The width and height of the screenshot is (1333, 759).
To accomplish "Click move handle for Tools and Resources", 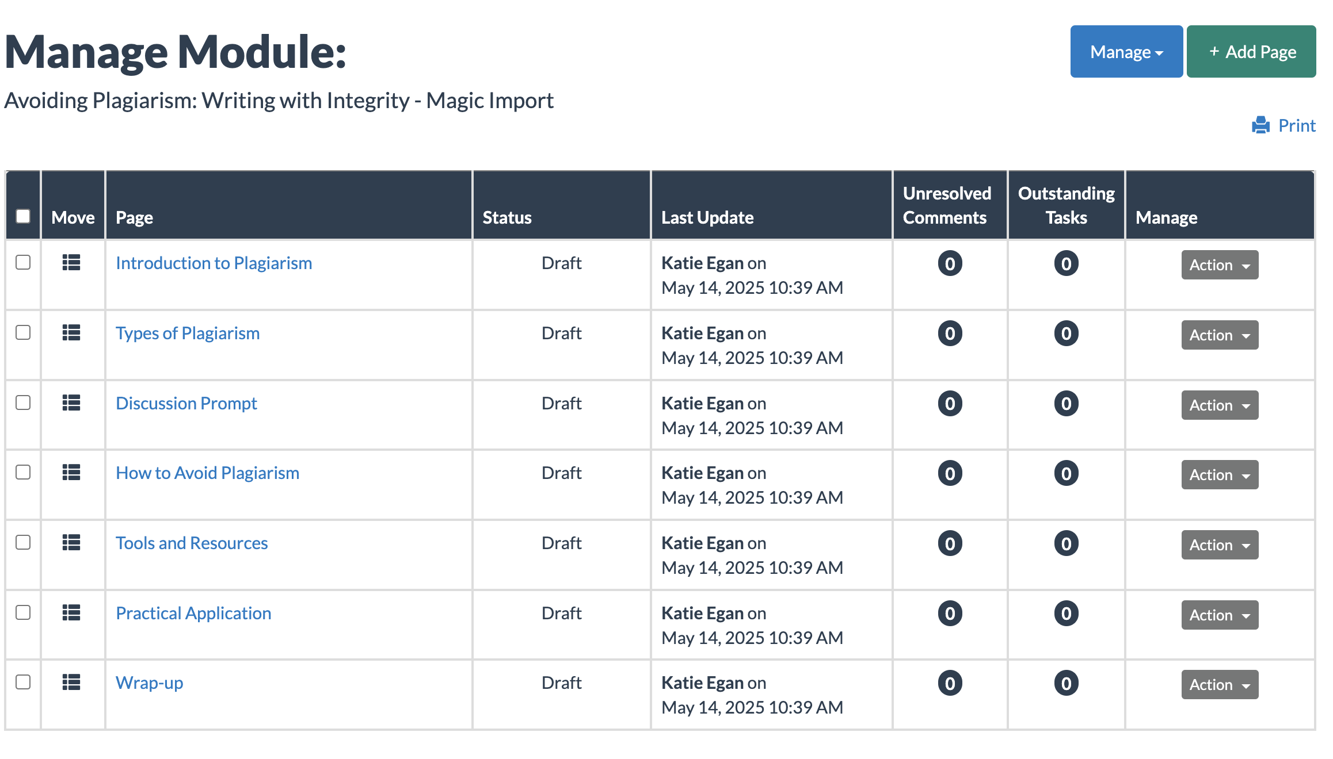I will pyautogui.click(x=71, y=543).
